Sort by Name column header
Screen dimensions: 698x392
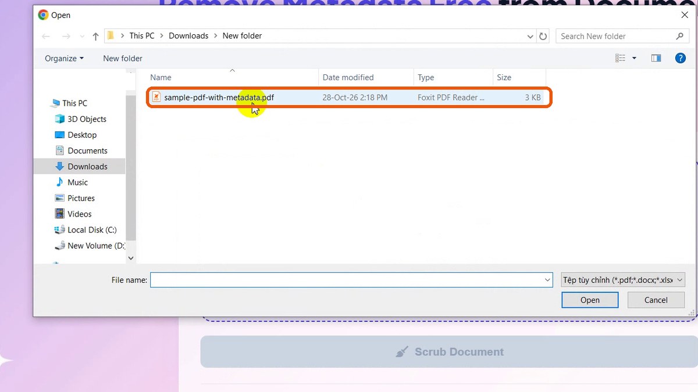[161, 77]
